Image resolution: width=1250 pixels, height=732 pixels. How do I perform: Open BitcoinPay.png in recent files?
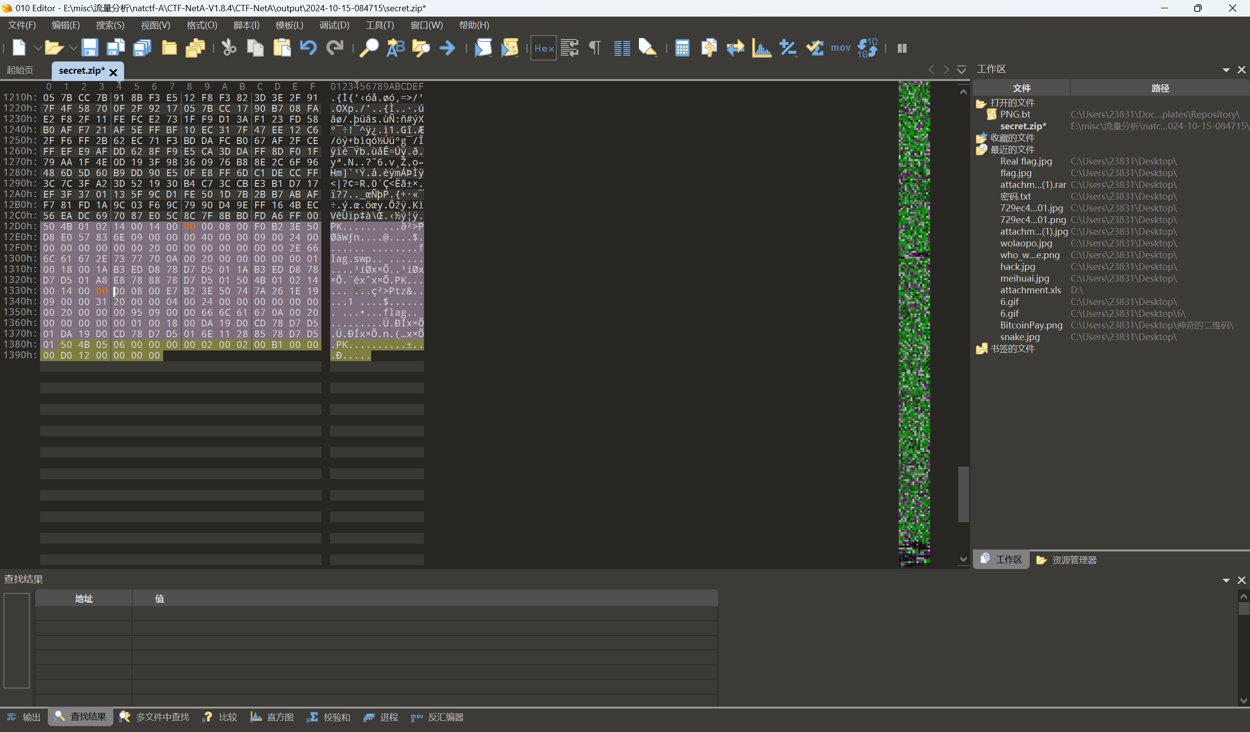[1031, 325]
